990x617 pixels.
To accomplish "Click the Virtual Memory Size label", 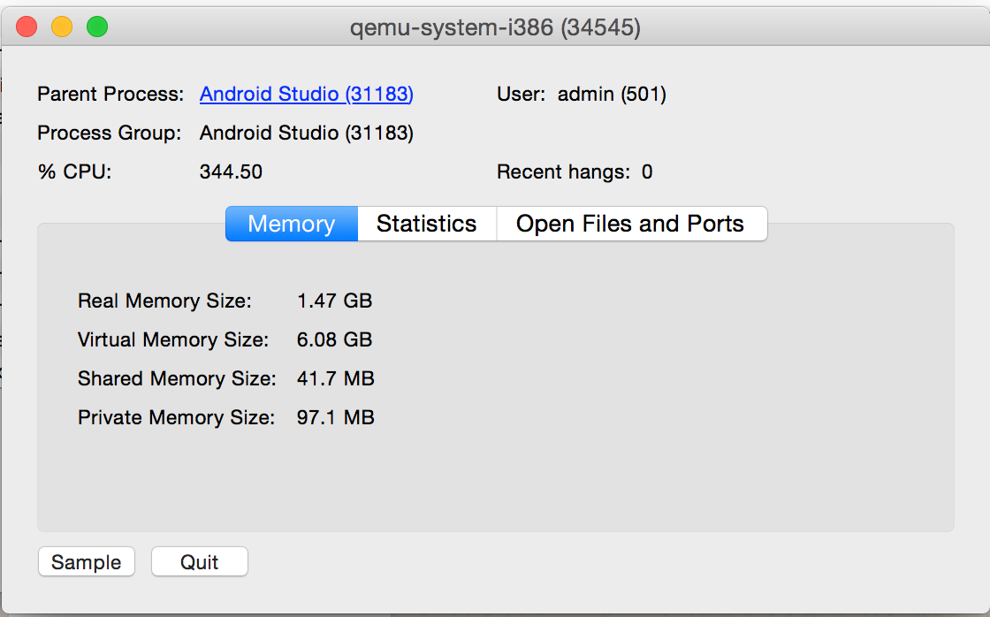I will (x=173, y=339).
